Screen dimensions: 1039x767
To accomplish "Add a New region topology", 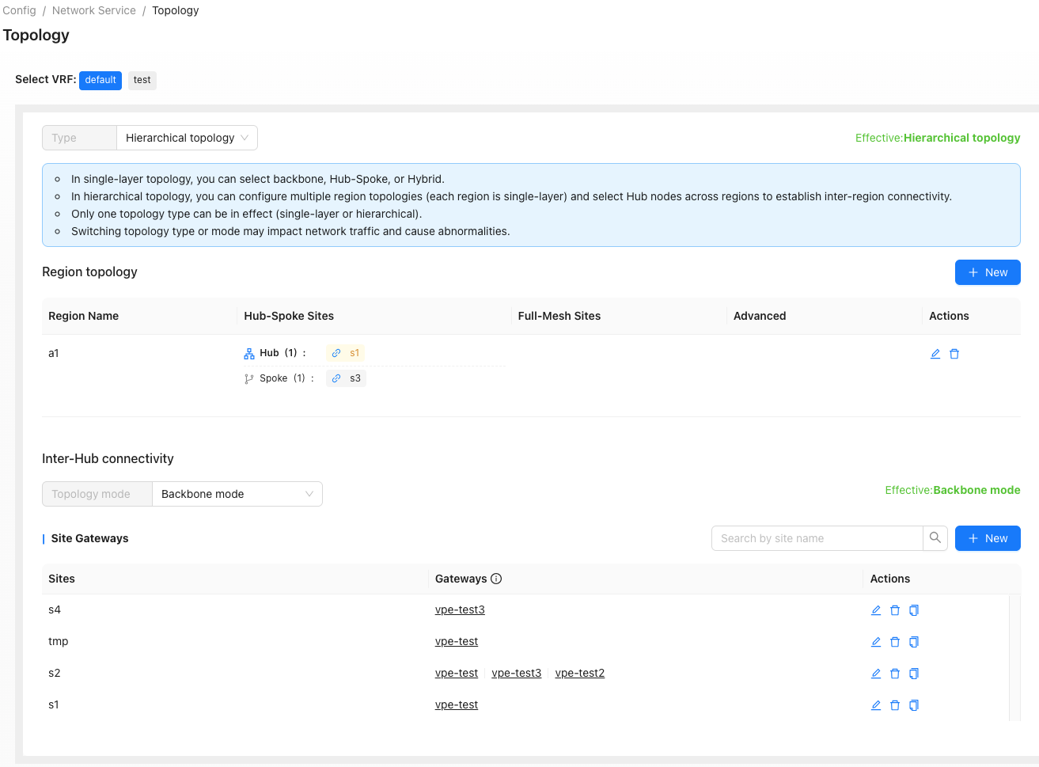I will 988,272.
